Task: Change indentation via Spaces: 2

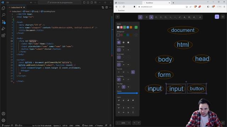Action: [57, 126]
